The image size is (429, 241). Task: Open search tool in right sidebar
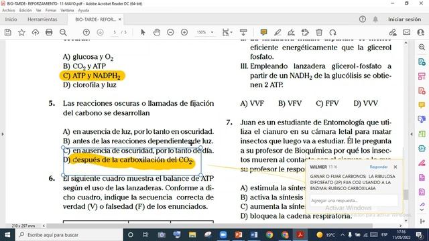(422, 48)
